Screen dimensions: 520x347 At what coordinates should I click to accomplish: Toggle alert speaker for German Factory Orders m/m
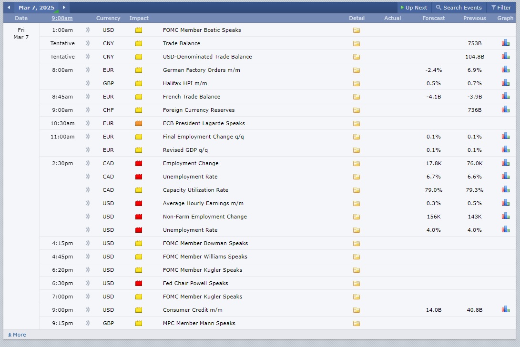pyautogui.click(x=88, y=70)
